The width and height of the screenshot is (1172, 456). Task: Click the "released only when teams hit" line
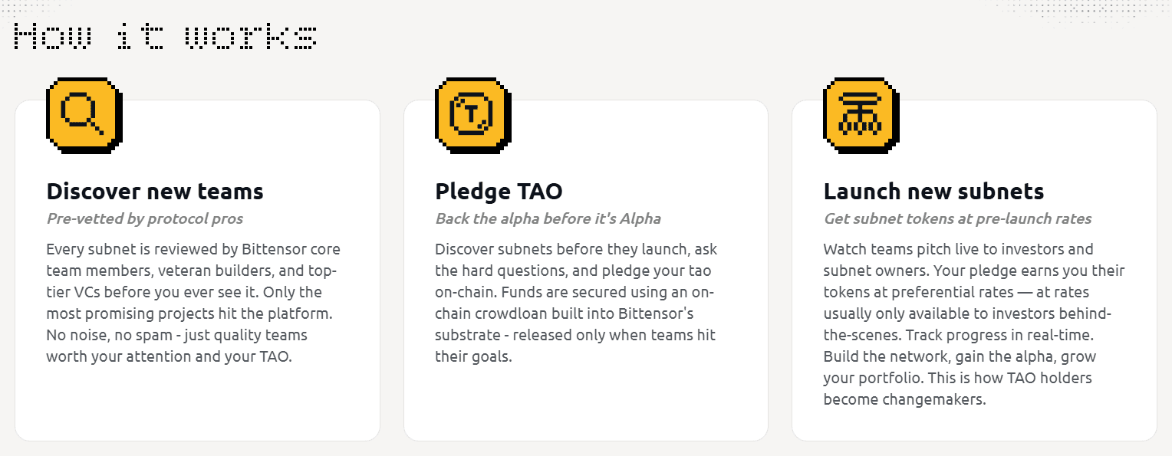tap(614, 335)
